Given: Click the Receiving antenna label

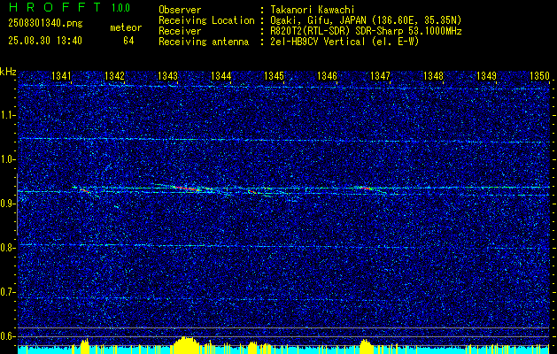Looking at the screenshot, I should (204, 42).
